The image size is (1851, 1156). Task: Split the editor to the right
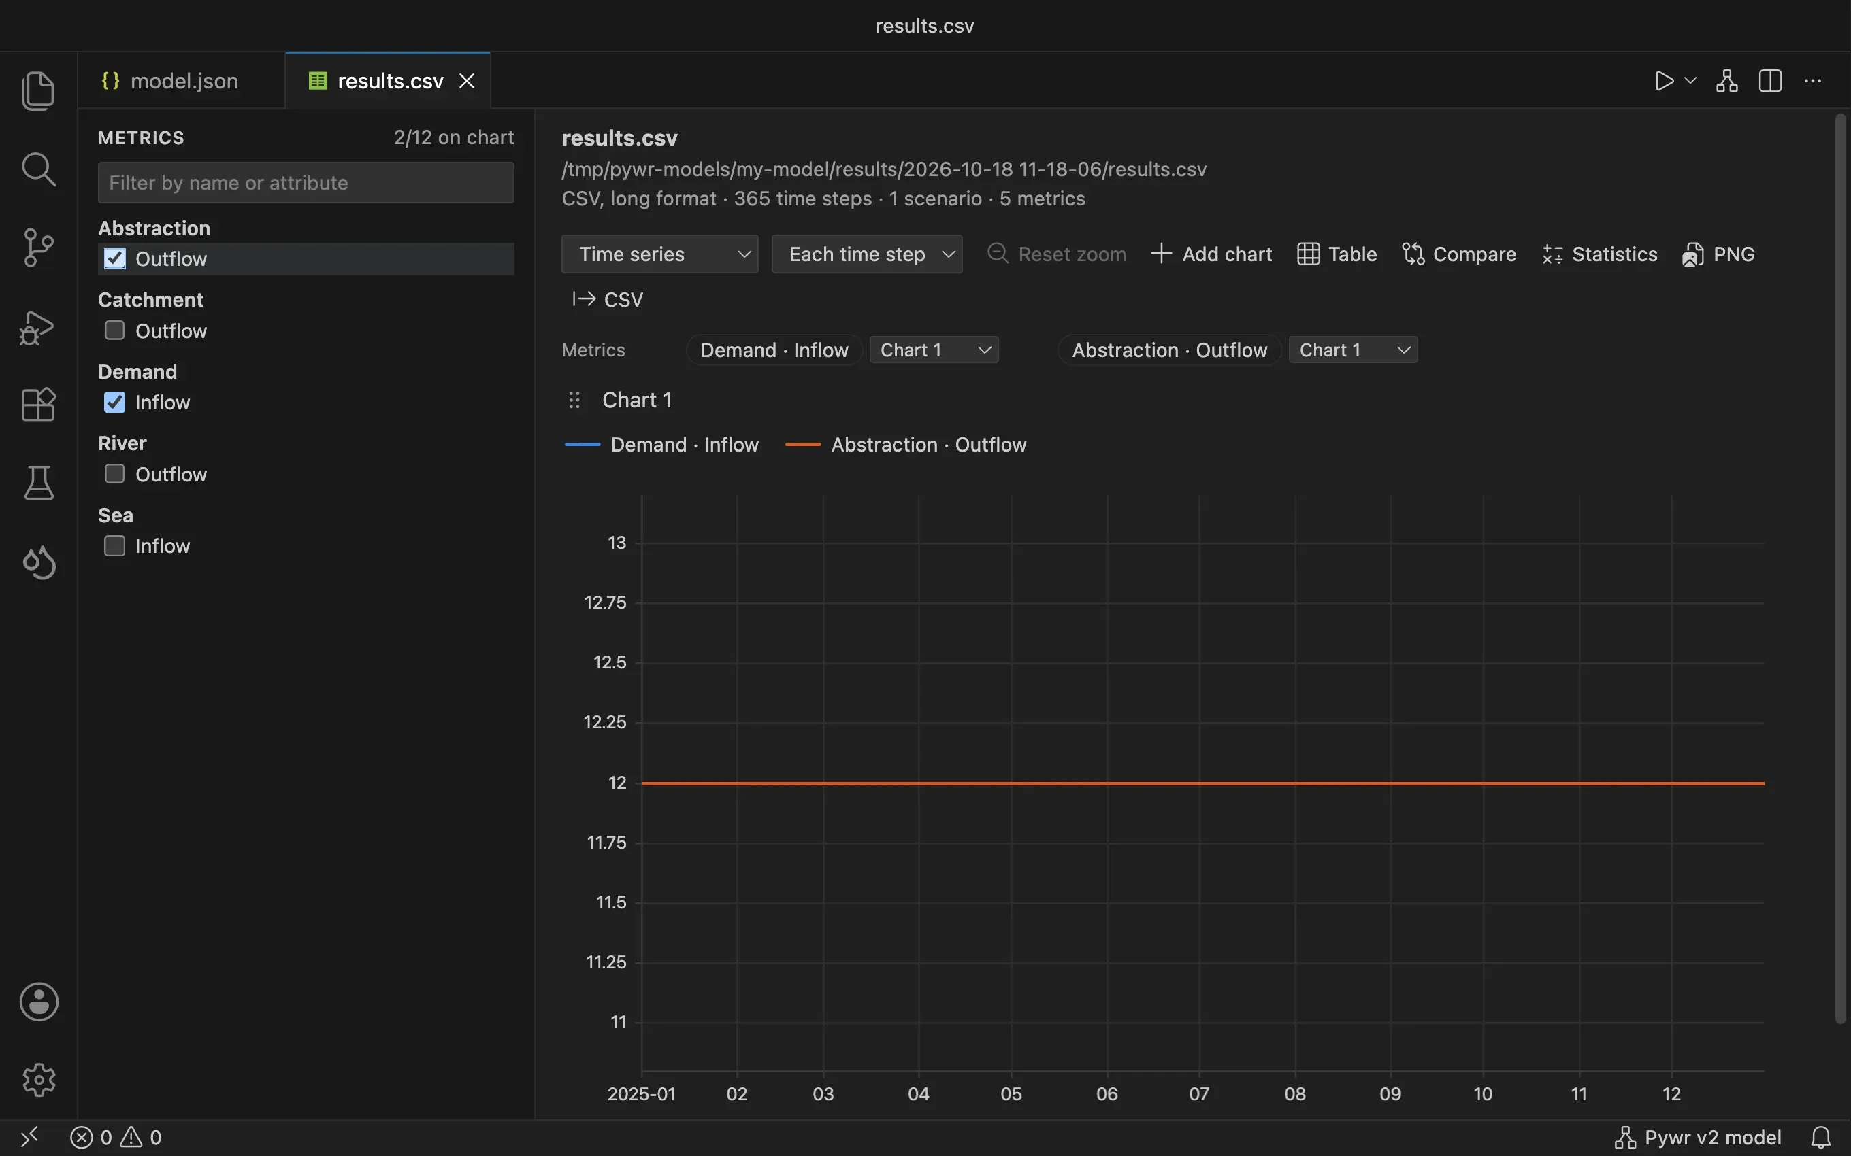[1771, 81]
